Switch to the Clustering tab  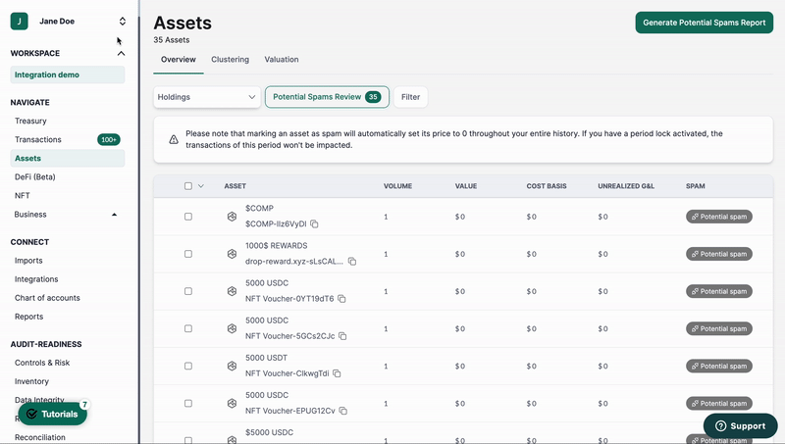tap(230, 60)
